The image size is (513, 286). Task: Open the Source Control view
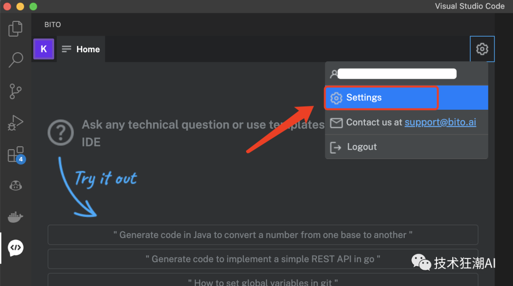point(16,91)
